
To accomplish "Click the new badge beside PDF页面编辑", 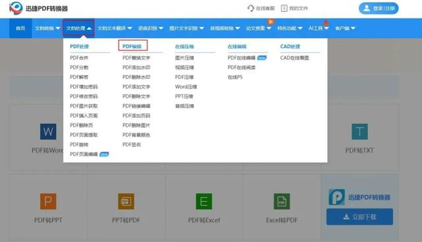I will point(104,154).
